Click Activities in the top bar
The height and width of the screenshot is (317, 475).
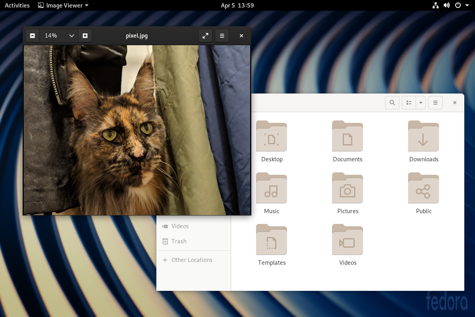[x=17, y=5]
